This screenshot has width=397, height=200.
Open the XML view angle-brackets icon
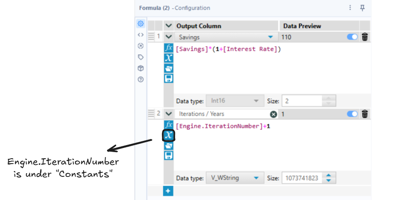(141, 35)
